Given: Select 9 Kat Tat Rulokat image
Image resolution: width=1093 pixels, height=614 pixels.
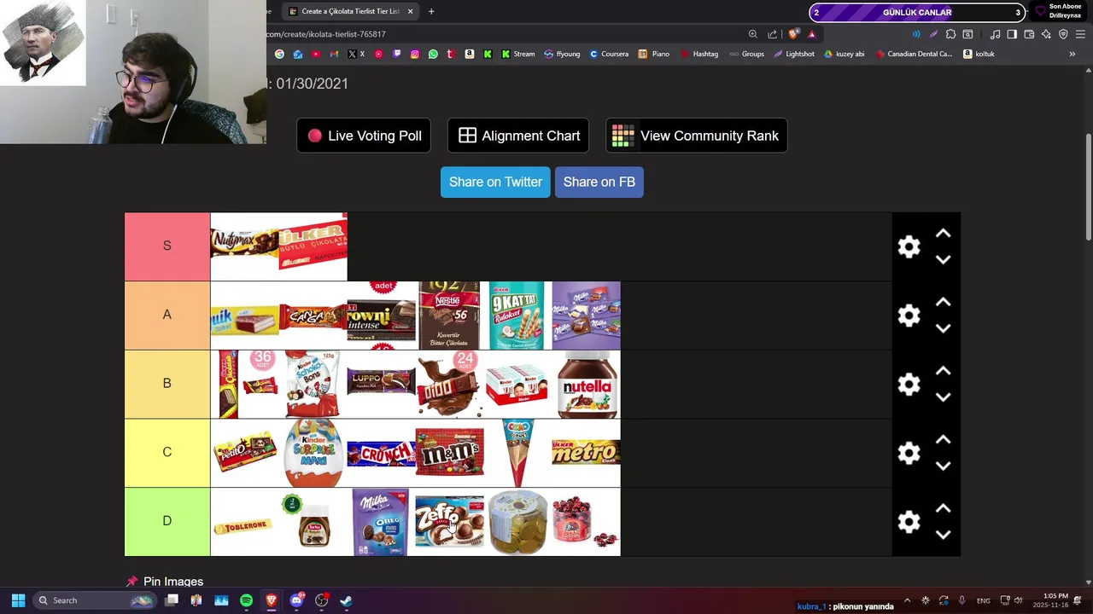Looking at the screenshot, I should (x=518, y=316).
